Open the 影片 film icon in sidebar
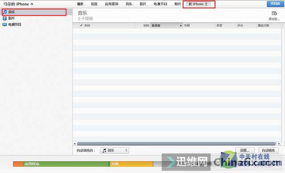The height and width of the screenshot is (173, 285). 5,18
